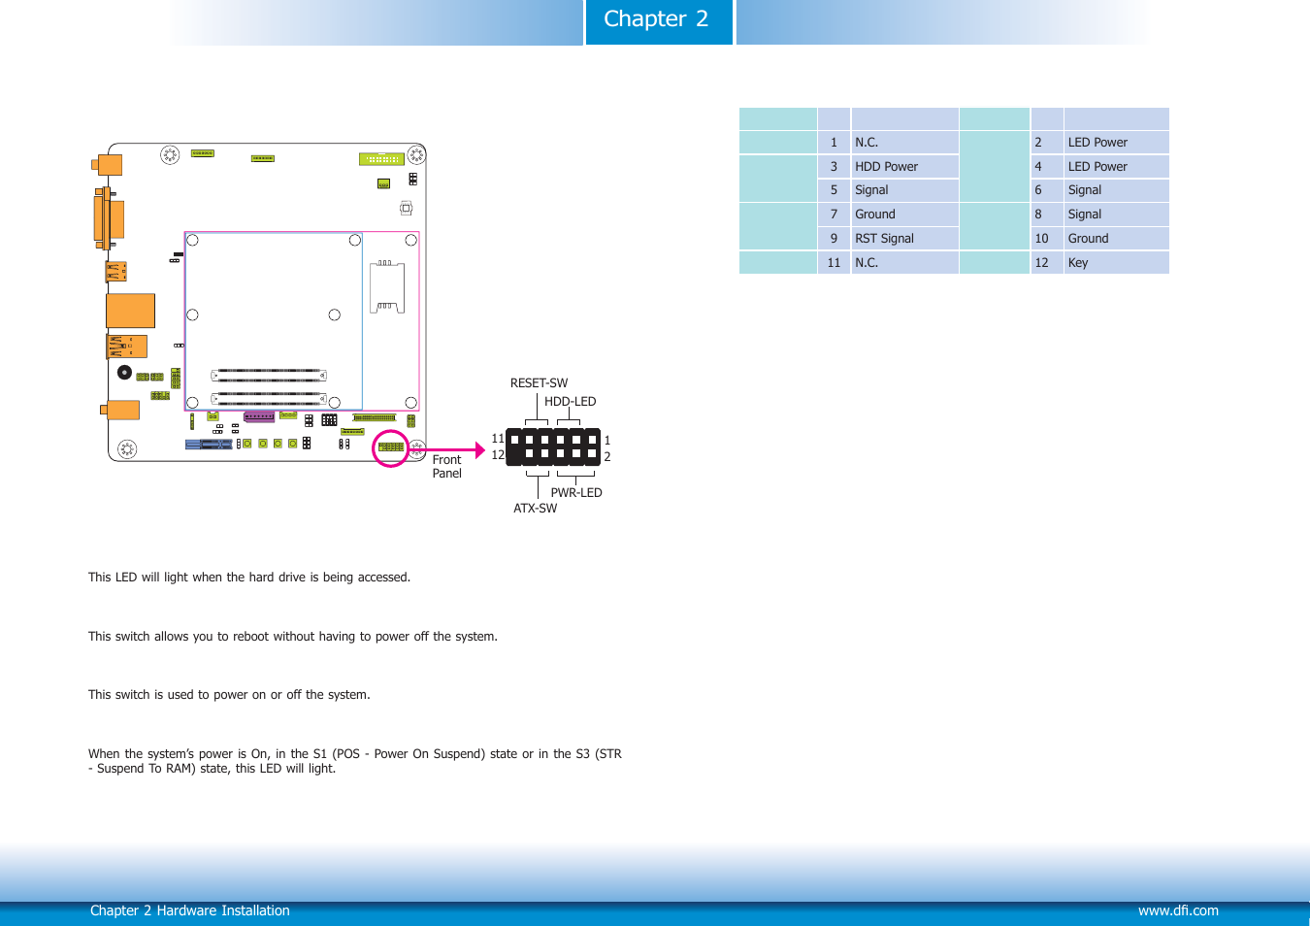
Task: Click the blue connector at board bottom edge
Action: pos(209,445)
